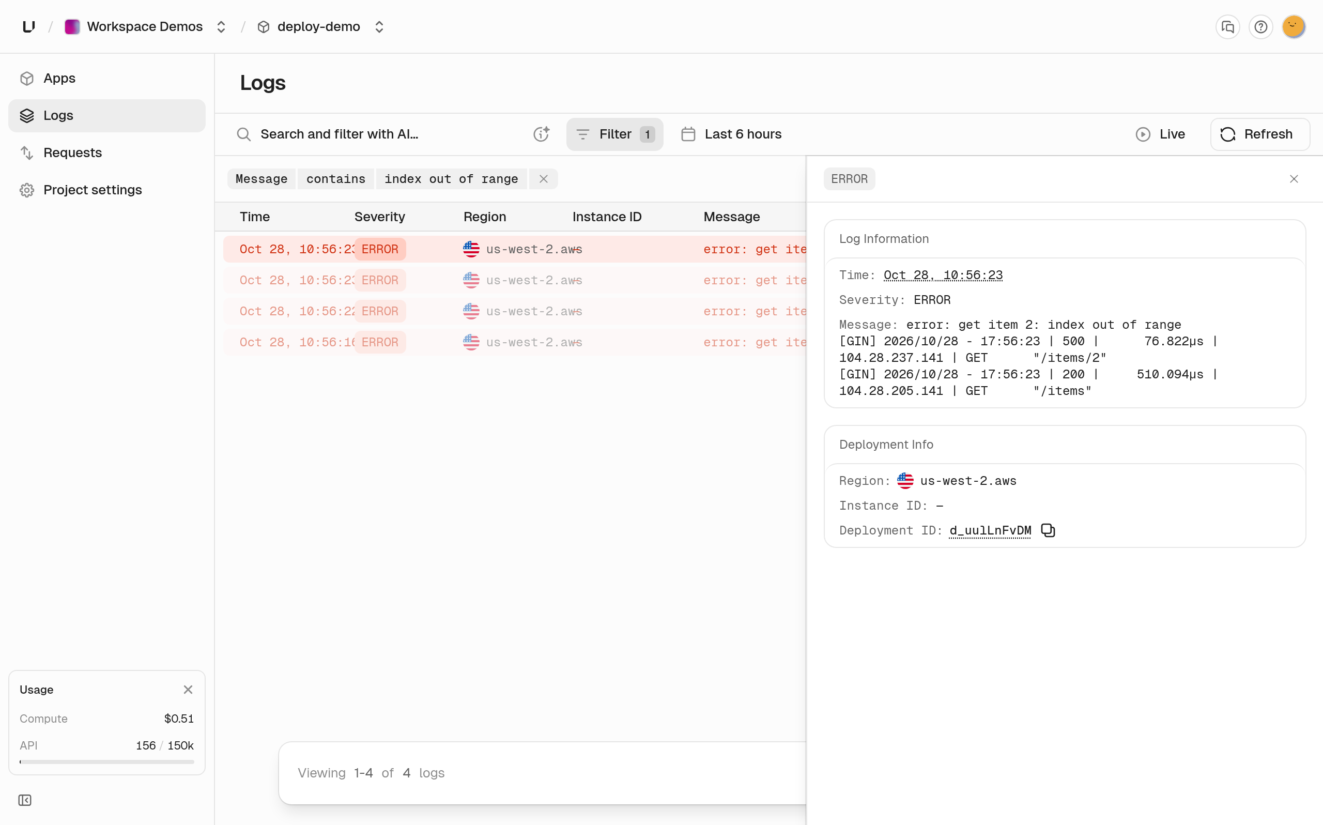Click the home logo icon

point(29,27)
